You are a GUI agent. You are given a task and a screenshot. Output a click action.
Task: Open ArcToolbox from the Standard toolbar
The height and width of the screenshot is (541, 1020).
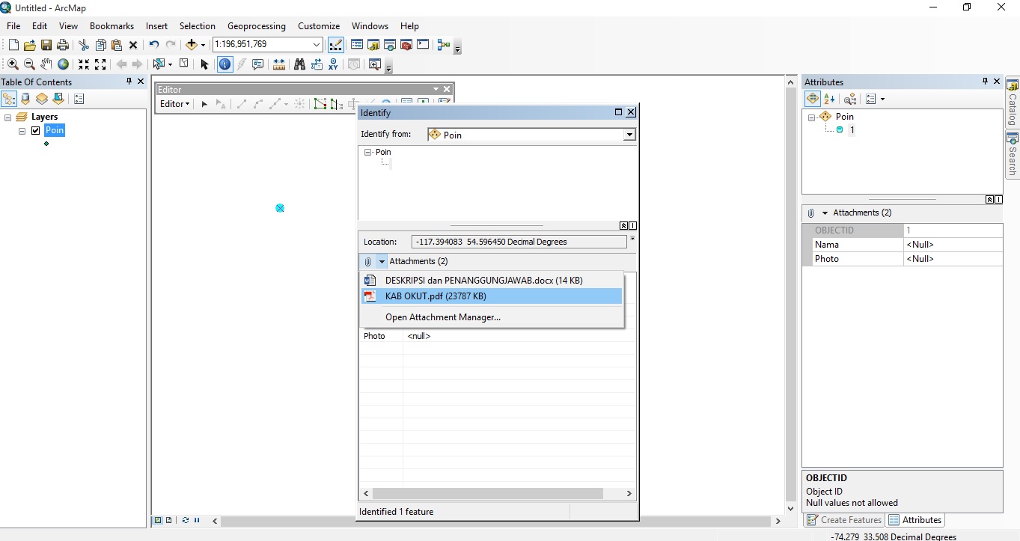pyautogui.click(x=405, y=45)
